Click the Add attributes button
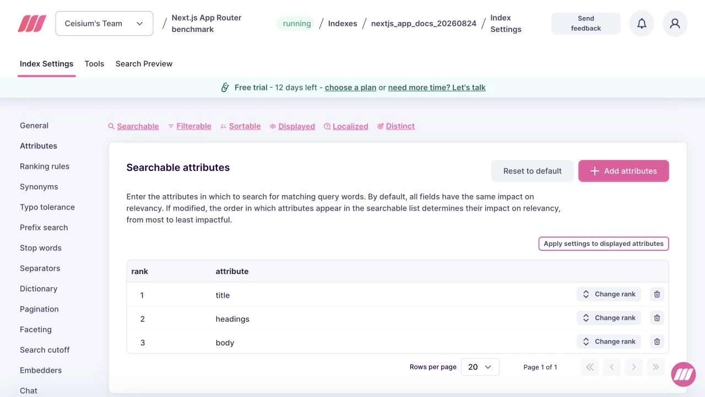 [623, 171]
